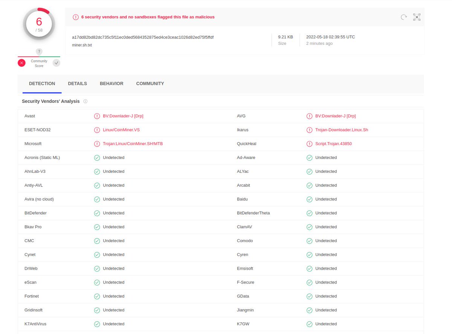452x334 pixels.
Task: Click the green check icon for ClamAV
Action: [309, 227]
